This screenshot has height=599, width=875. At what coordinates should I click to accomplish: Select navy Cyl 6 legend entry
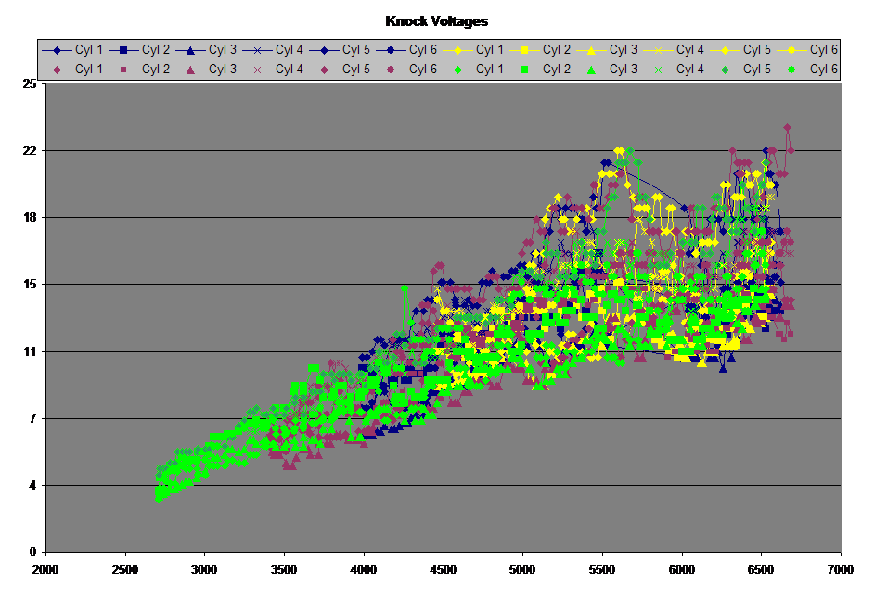point(406,50)
